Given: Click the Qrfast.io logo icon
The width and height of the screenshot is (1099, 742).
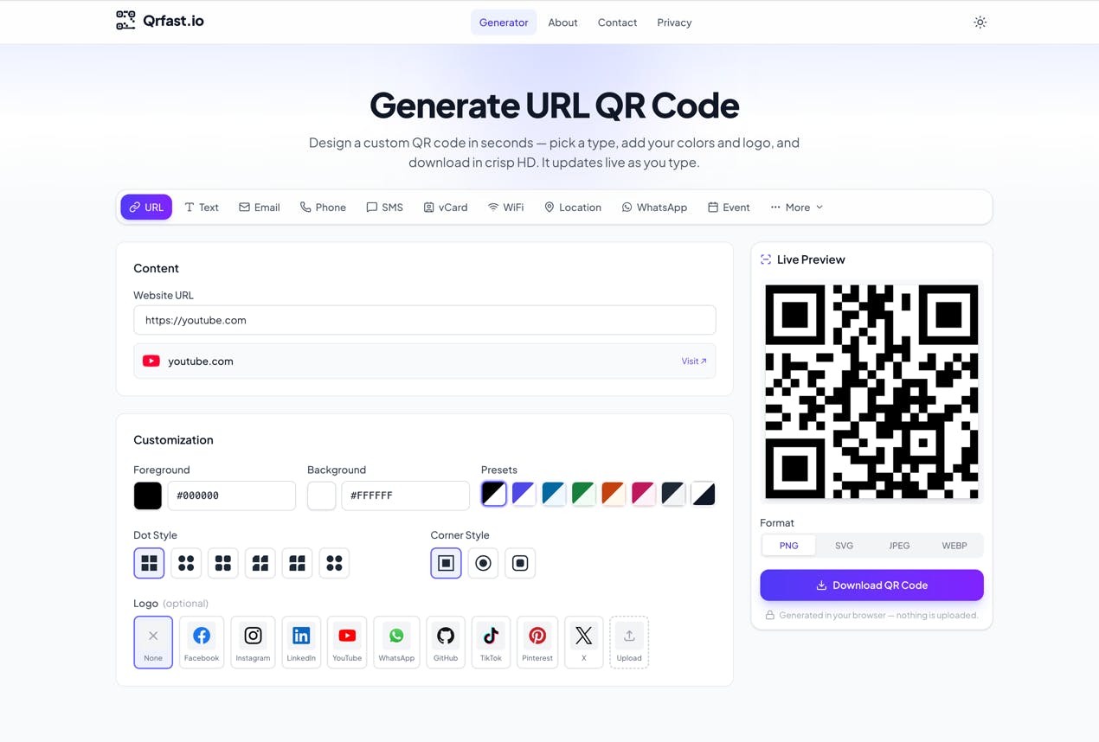Looking at the screenshot, I should [125, 21].
